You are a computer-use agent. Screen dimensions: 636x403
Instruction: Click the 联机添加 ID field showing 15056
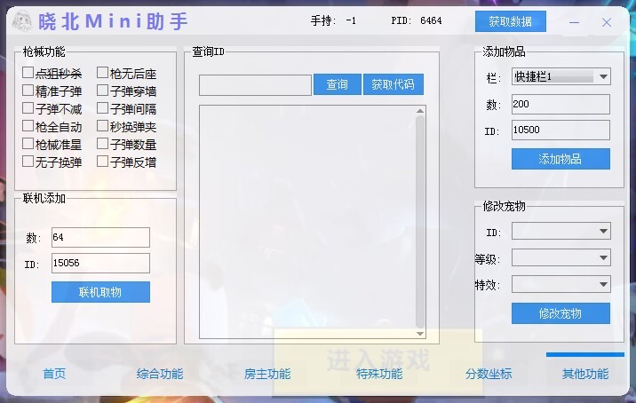(100, 263)
